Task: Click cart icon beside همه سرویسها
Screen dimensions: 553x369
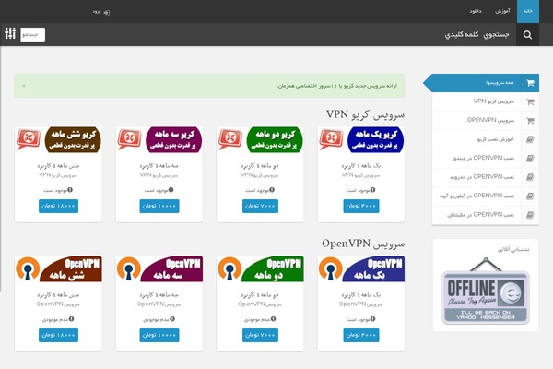Action: (x=530, y=83)
